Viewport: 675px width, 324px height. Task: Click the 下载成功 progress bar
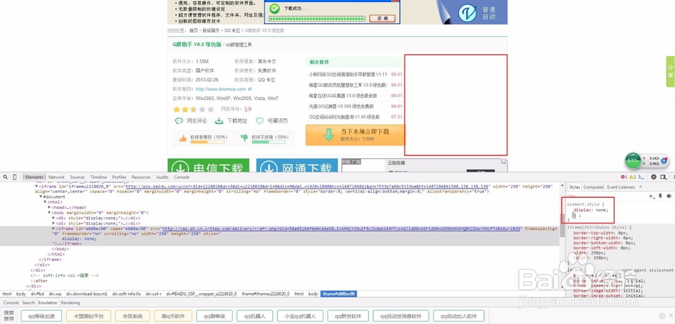[x=317, y=19]
